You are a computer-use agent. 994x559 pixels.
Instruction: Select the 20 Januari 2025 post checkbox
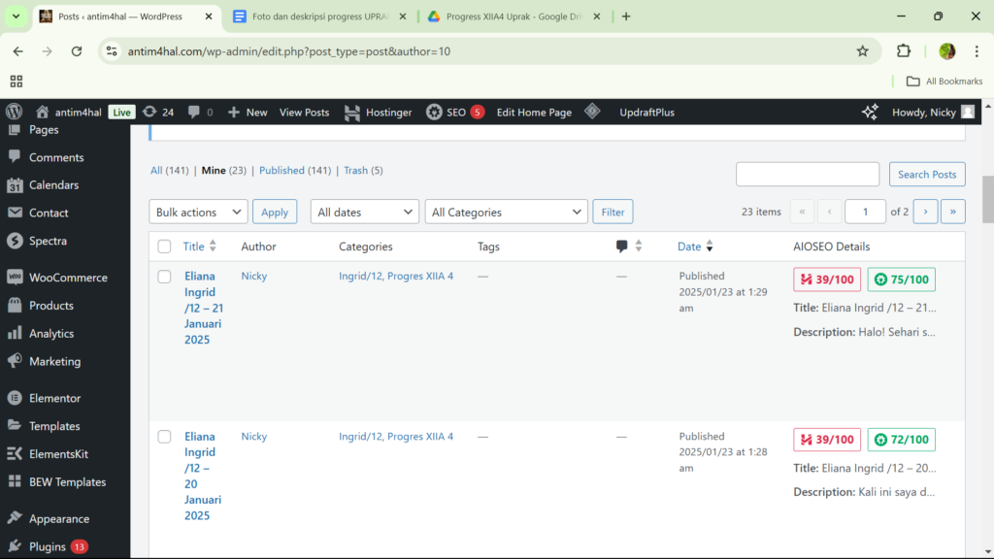pyautogui.click(x=164, y=437)
